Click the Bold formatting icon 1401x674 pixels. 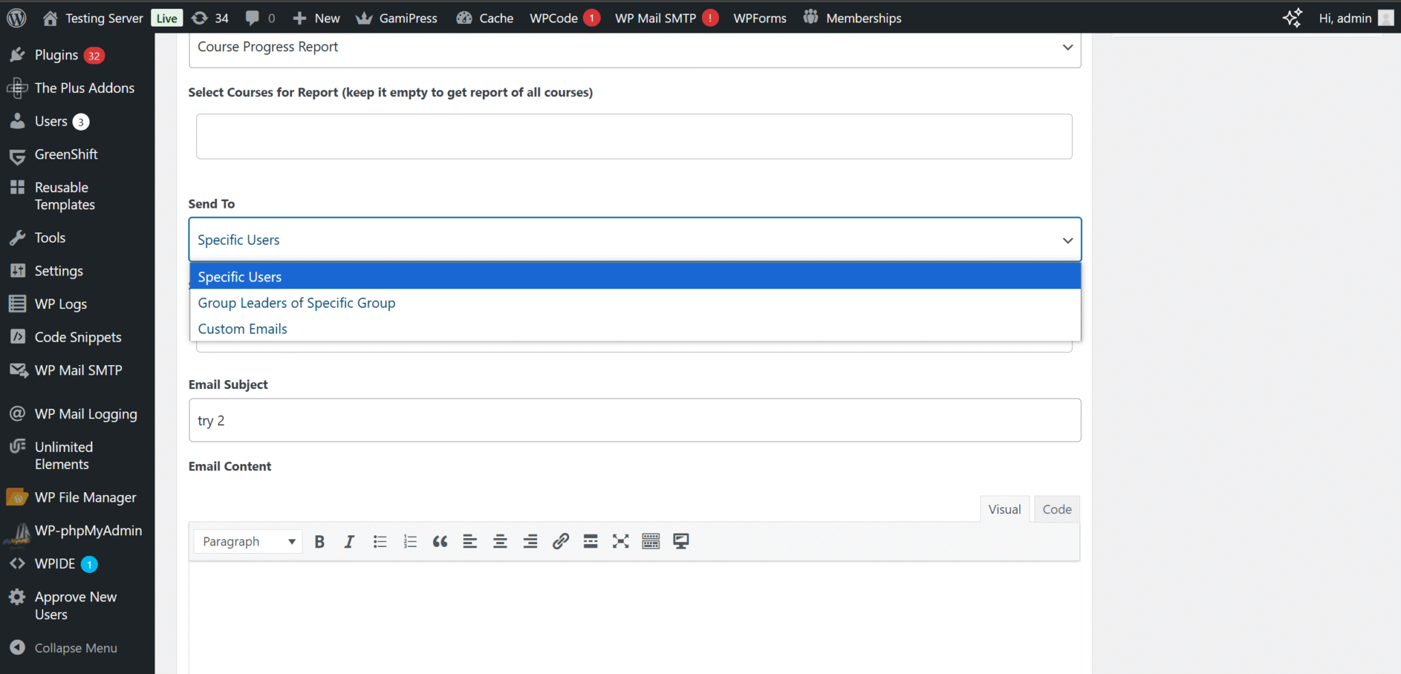pos(319,542)
